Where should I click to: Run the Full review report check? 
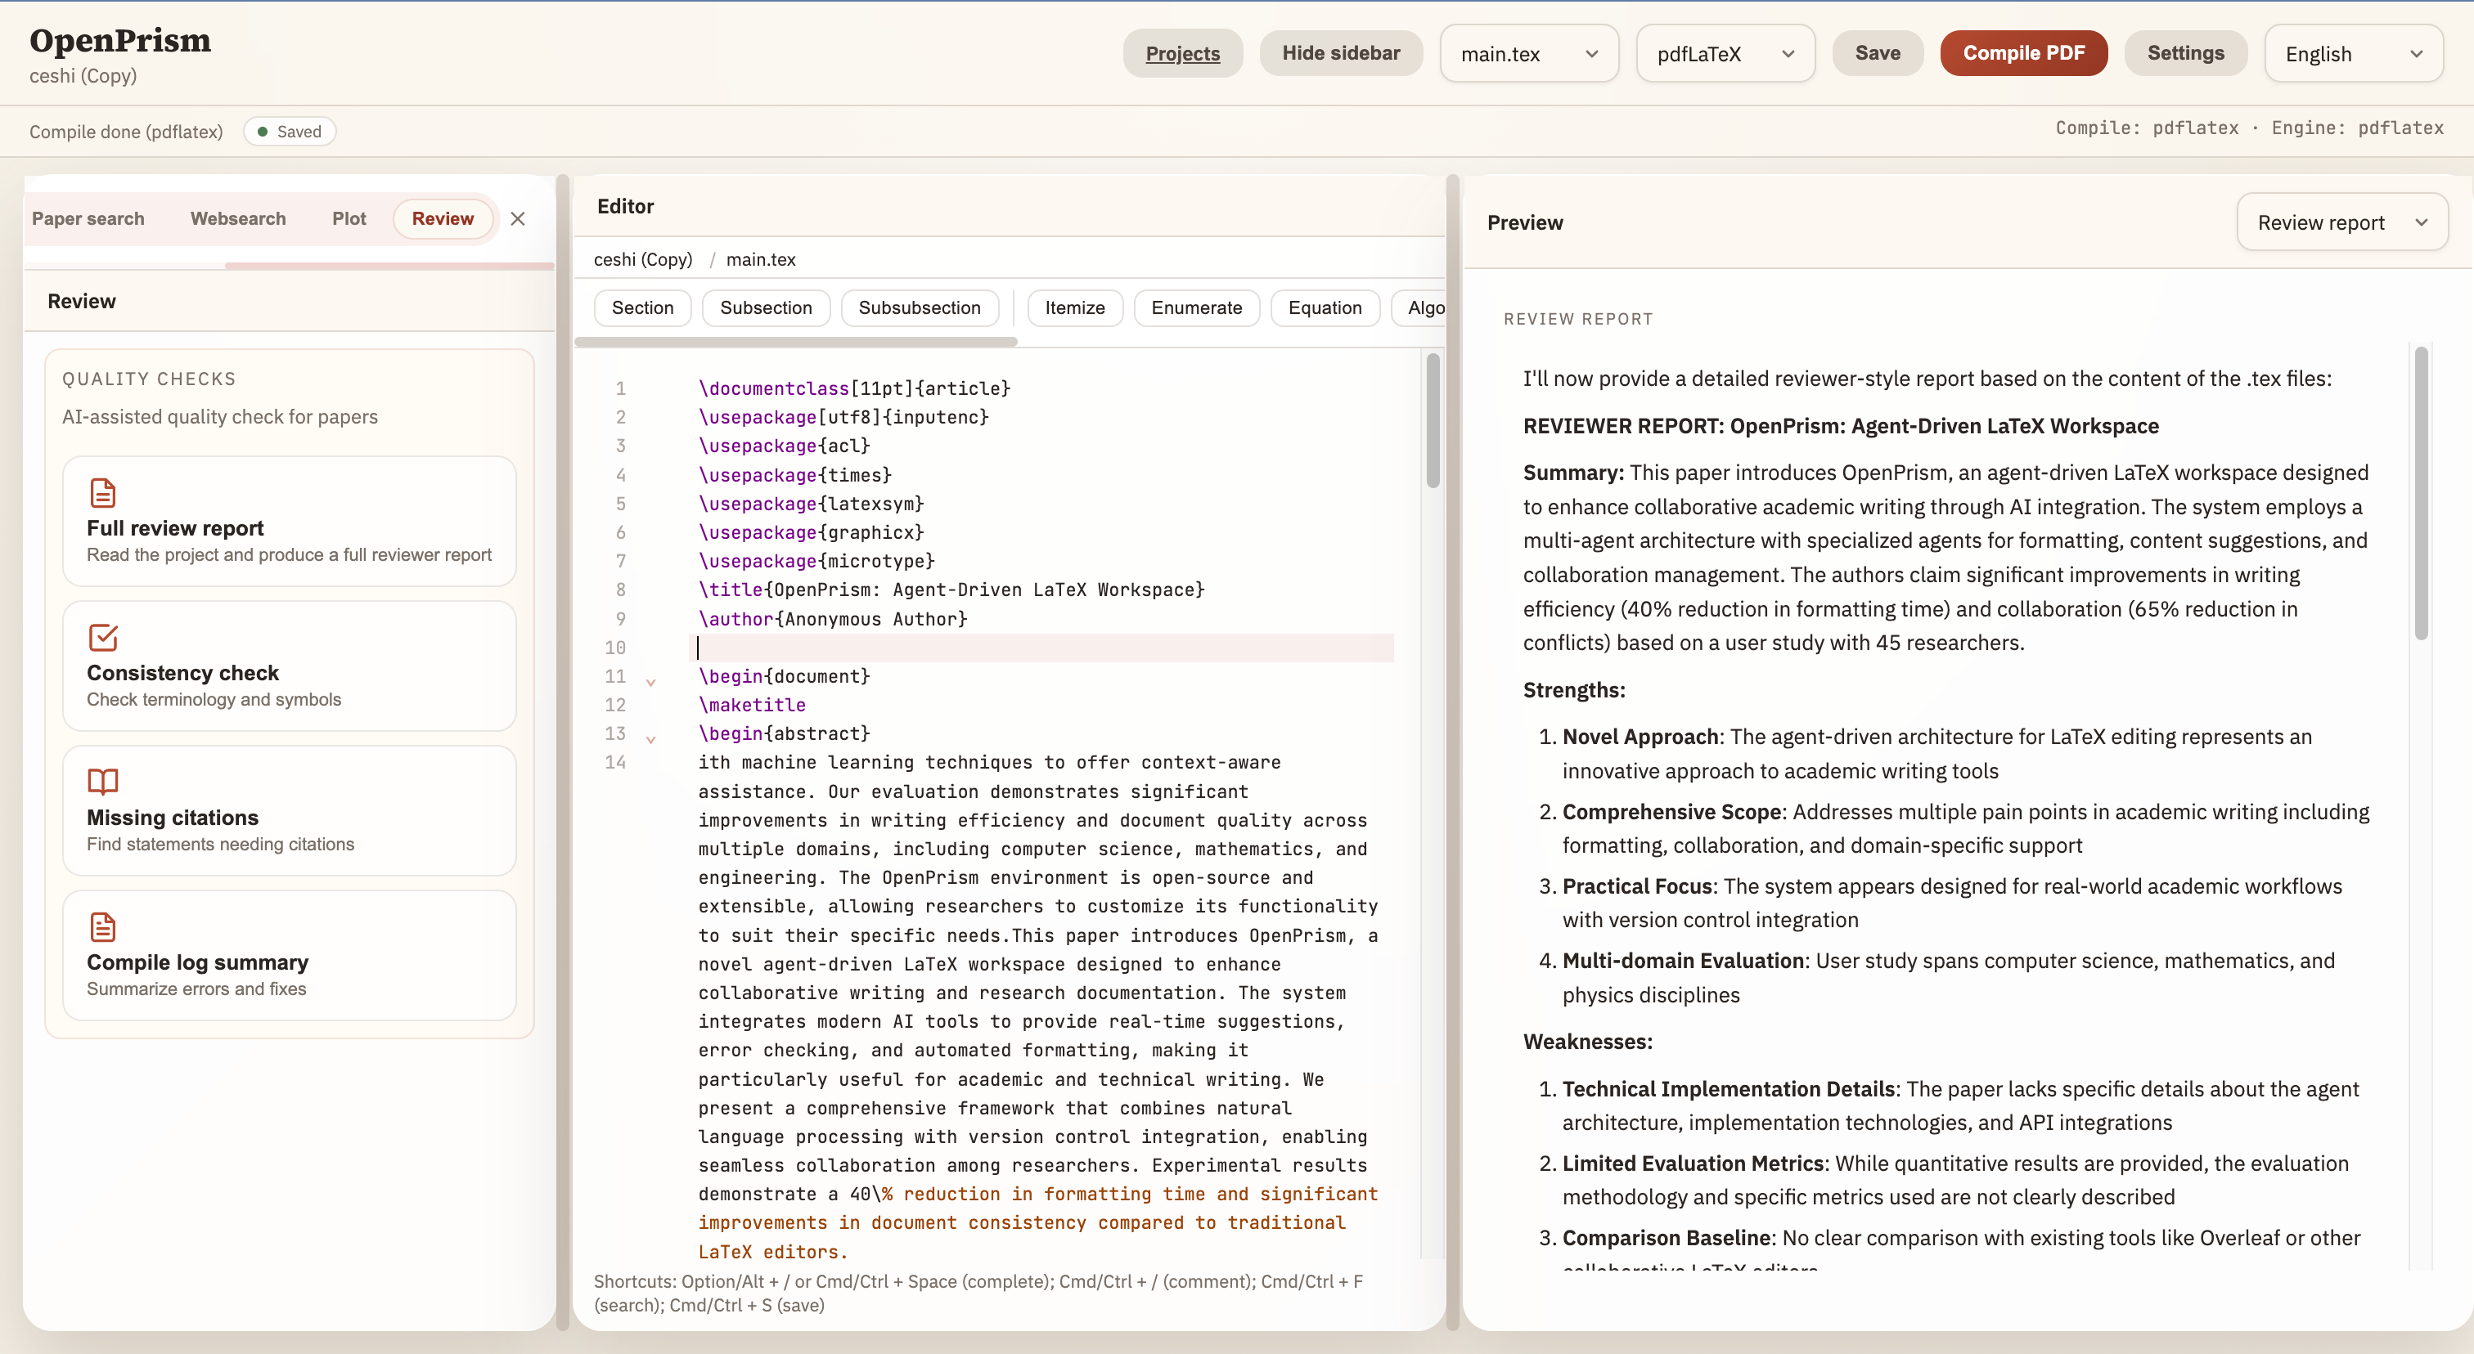(x=289, y=521)
